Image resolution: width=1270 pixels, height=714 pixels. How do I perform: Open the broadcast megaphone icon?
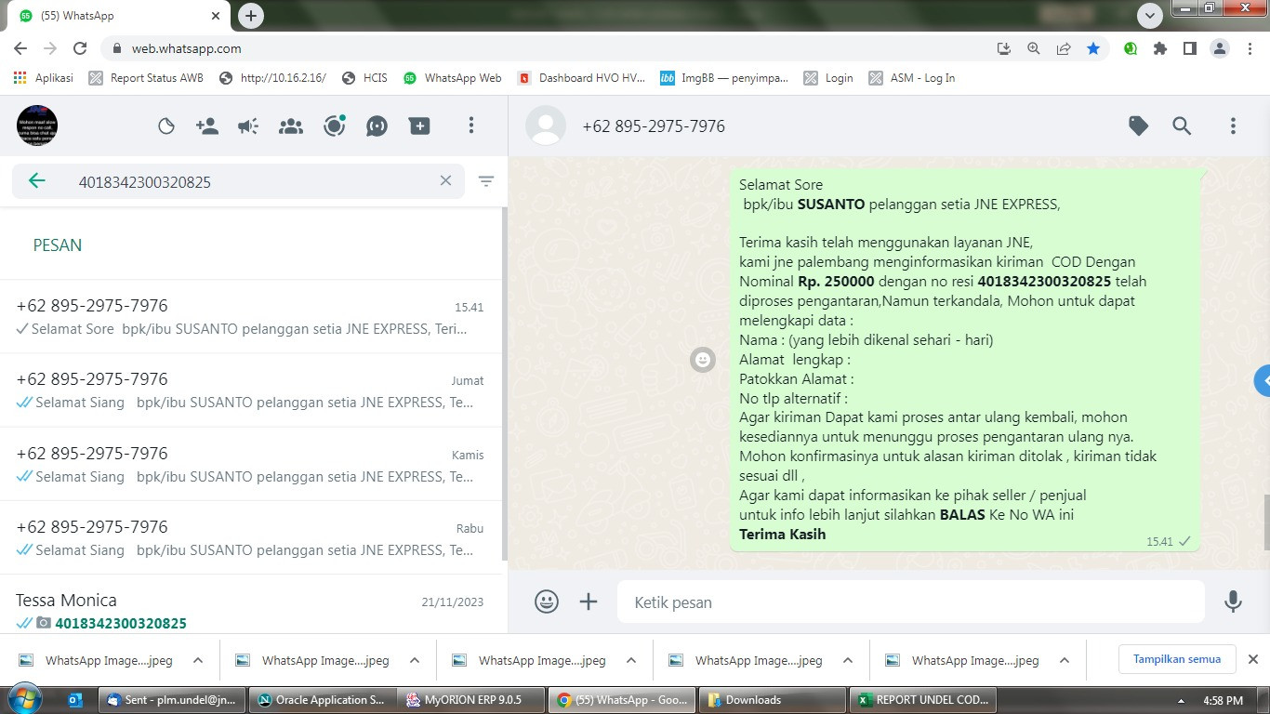tap(248, 126)
